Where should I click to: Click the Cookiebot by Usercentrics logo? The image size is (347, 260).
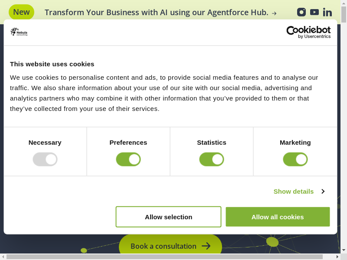tap(308, 32)
